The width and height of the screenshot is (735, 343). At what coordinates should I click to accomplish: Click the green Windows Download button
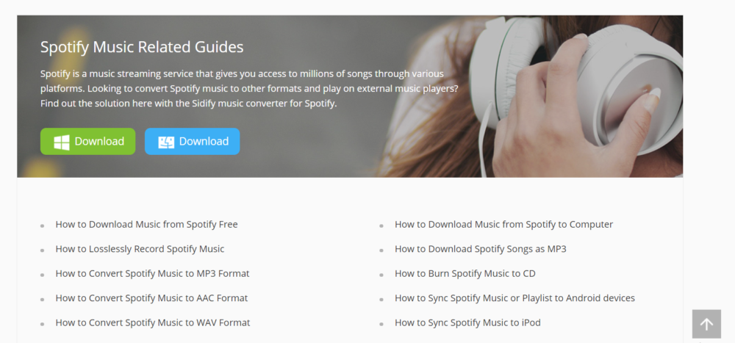(x=88, y=142)
